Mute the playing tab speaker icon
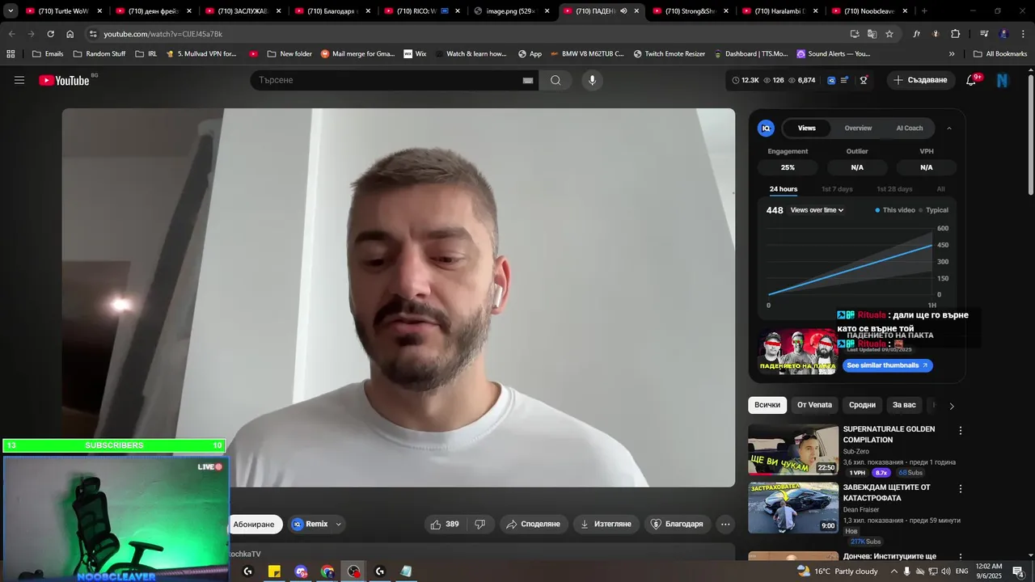 pyautogui.click(x=623, y=11)
